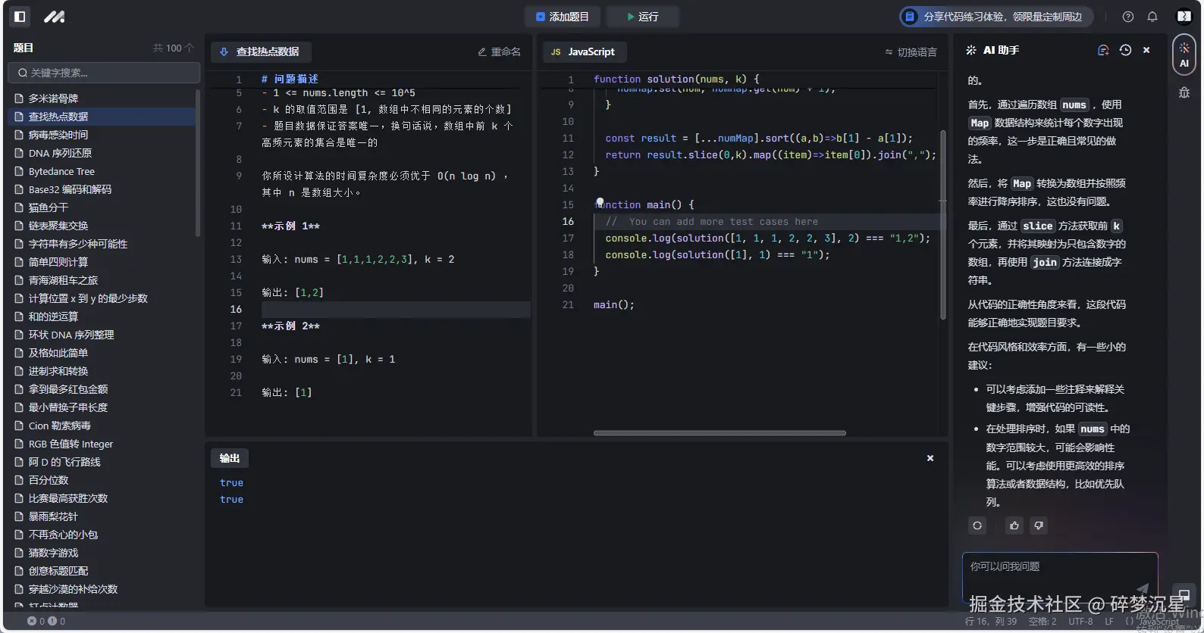Click the 空格: 2 indentation setting
1204x633 pixels.
coord(1043,621)
